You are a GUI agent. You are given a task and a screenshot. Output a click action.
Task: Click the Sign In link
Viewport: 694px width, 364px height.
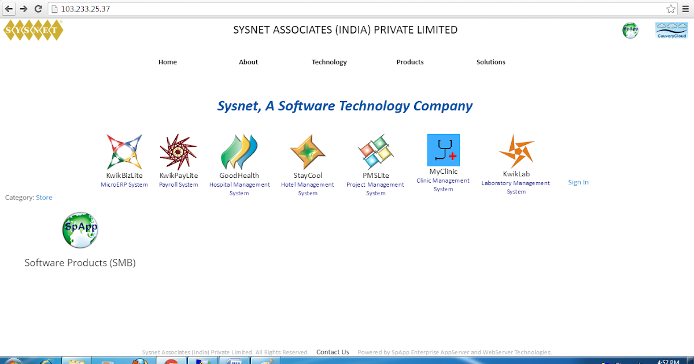point(578,182)
